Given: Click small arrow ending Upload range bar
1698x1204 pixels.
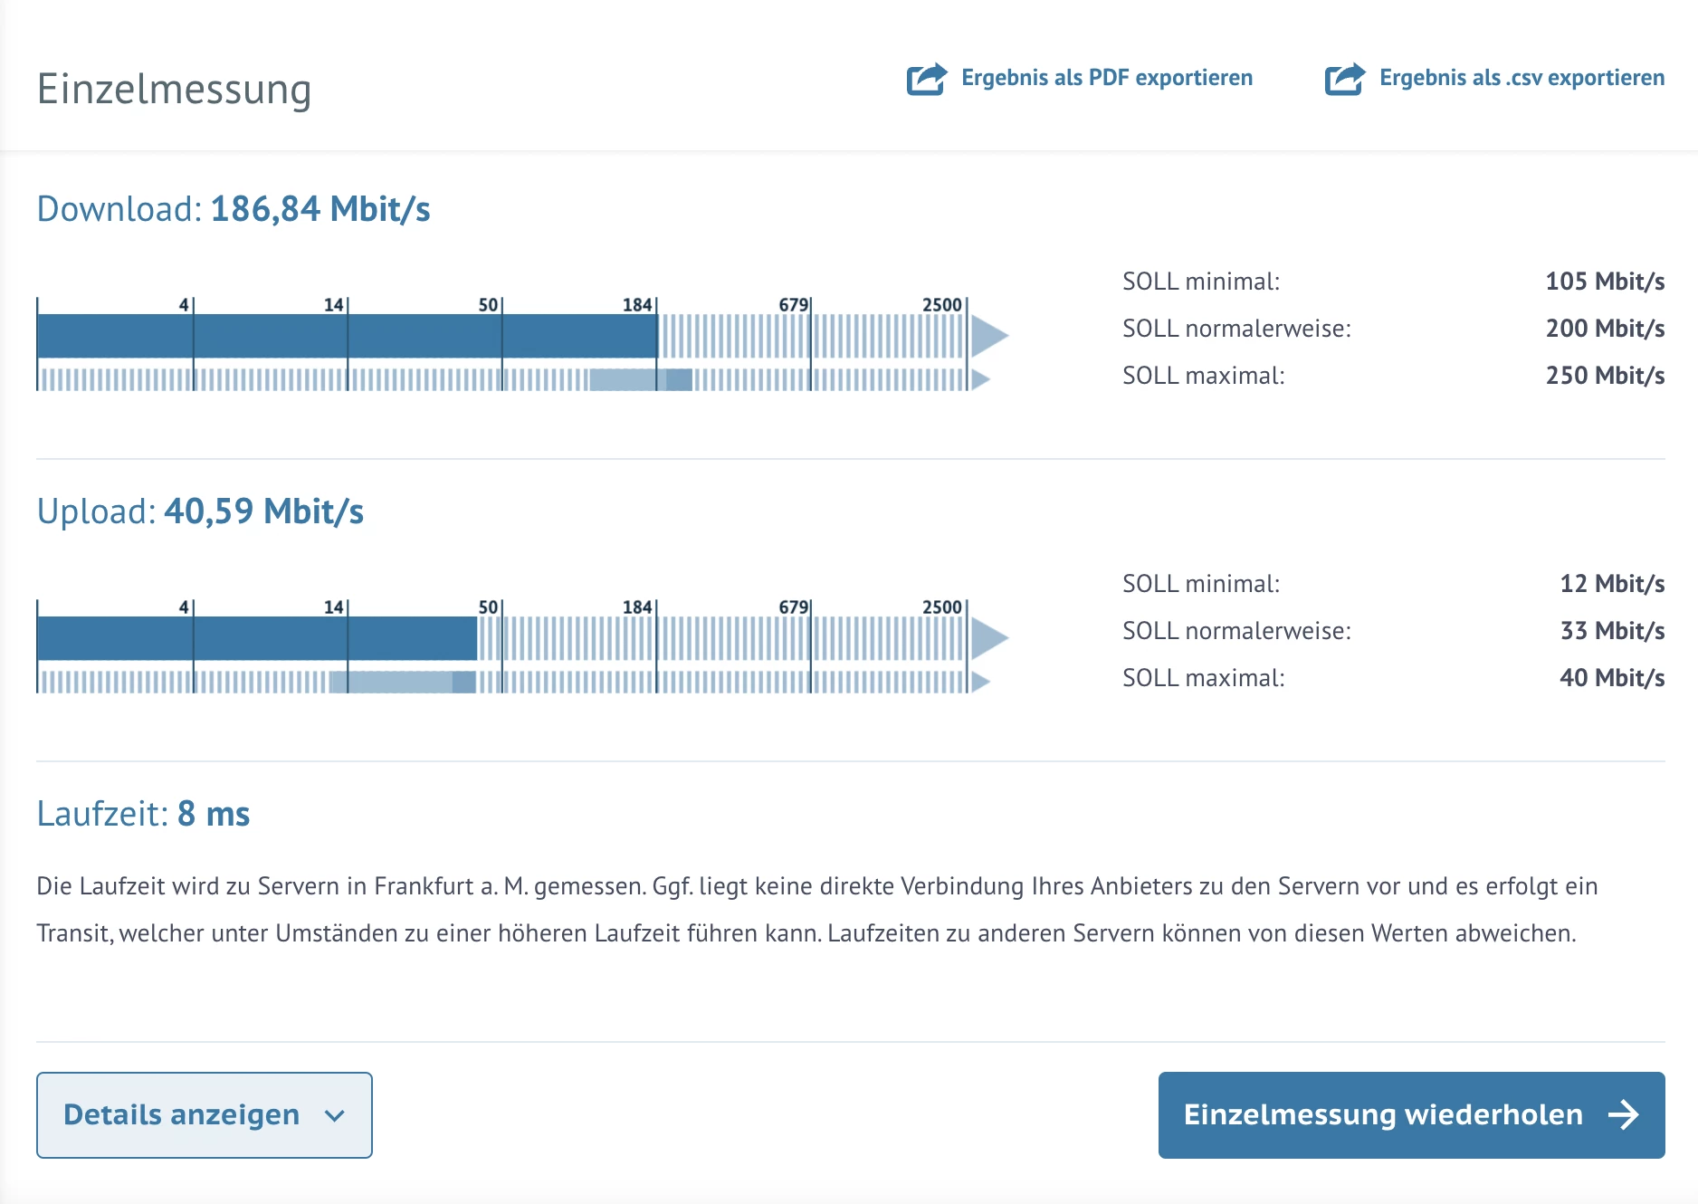Looking at the screenshot, I should click(x=980, y=682).
